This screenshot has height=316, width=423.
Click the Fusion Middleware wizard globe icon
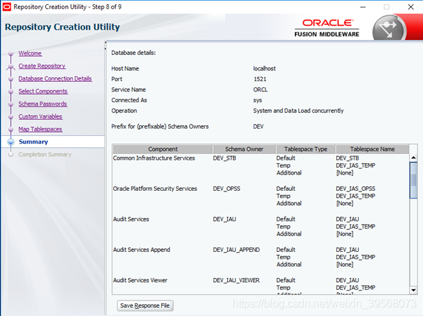click(x=388, y=29)
